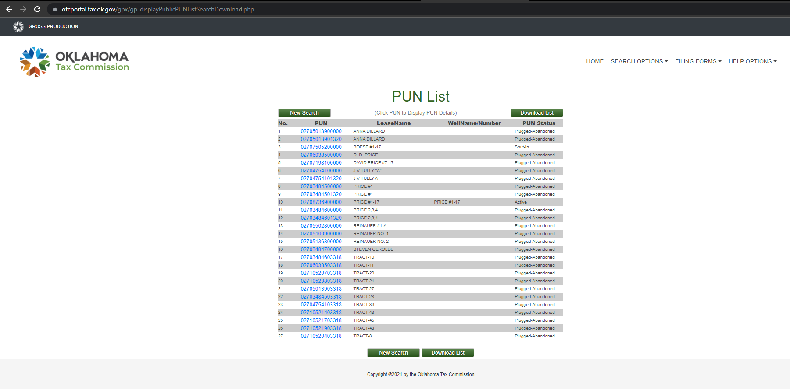Image resolution: width=790 pixels, height=390 pixels.
Task: Click the browser back arrow
Action: click(x=9, y=9)
